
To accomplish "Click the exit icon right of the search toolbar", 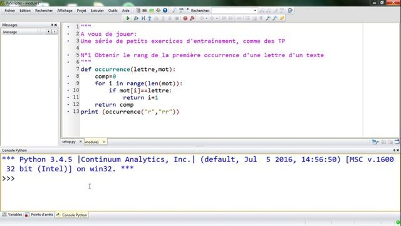I will (290, 11).
